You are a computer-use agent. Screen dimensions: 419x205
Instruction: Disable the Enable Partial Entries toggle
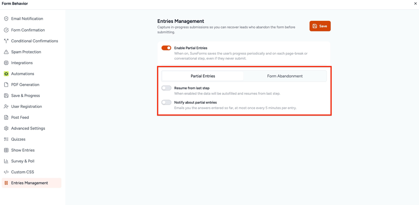pos(166,48)
